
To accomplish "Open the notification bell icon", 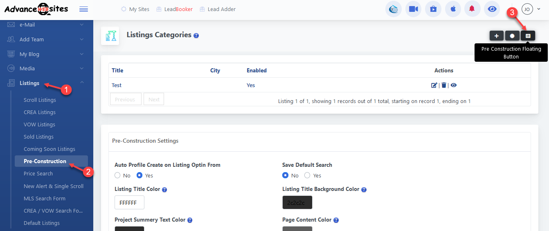I will coord(472,9).
